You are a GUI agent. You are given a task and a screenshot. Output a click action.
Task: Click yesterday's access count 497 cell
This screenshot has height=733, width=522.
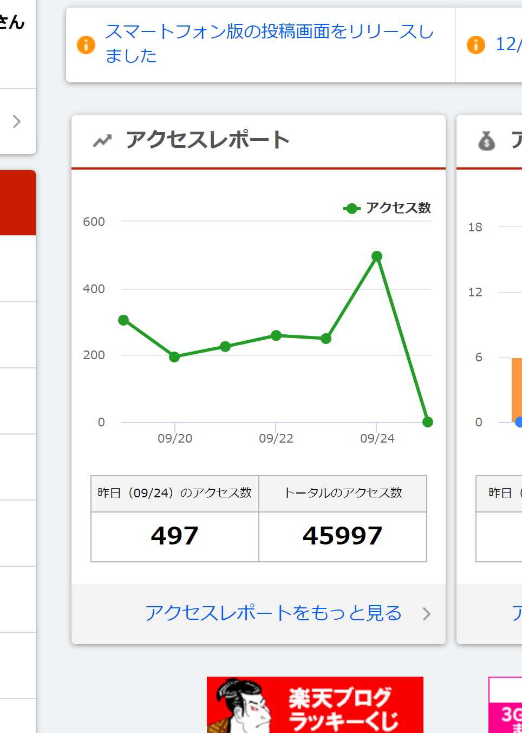pyautogui.click(x=175, y=537)
